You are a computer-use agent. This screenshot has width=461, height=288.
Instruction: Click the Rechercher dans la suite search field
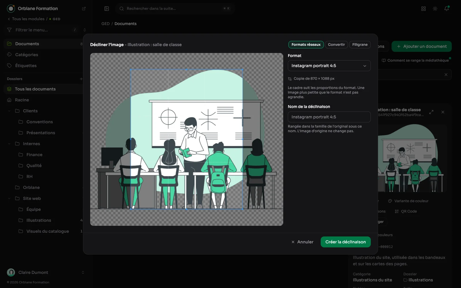(175, 9)
